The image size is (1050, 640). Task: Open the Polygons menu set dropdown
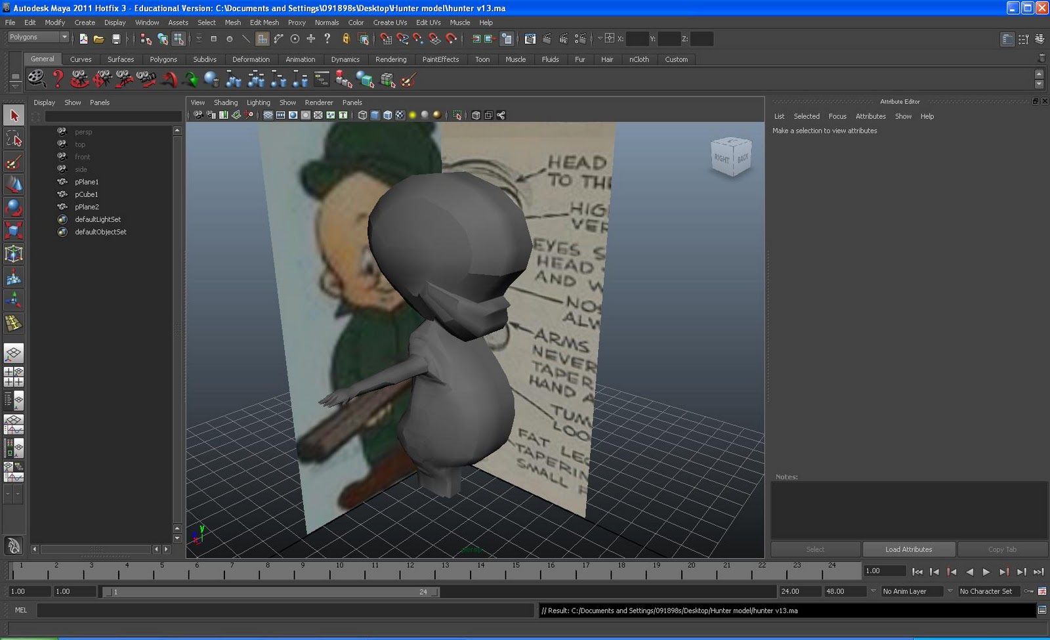coord(38,37)
